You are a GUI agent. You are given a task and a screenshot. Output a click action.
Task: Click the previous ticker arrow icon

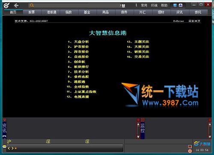click(x=9, y=148)
